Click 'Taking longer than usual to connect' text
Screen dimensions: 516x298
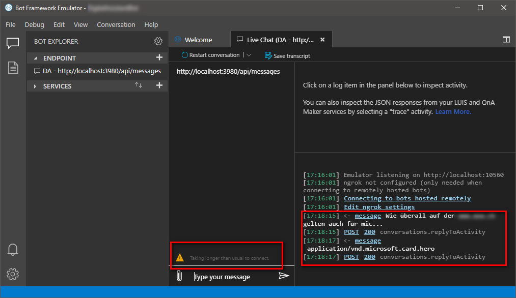pos(230,258)
